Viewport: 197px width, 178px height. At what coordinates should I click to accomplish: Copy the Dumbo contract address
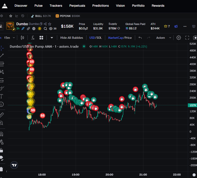pos(41,24)
